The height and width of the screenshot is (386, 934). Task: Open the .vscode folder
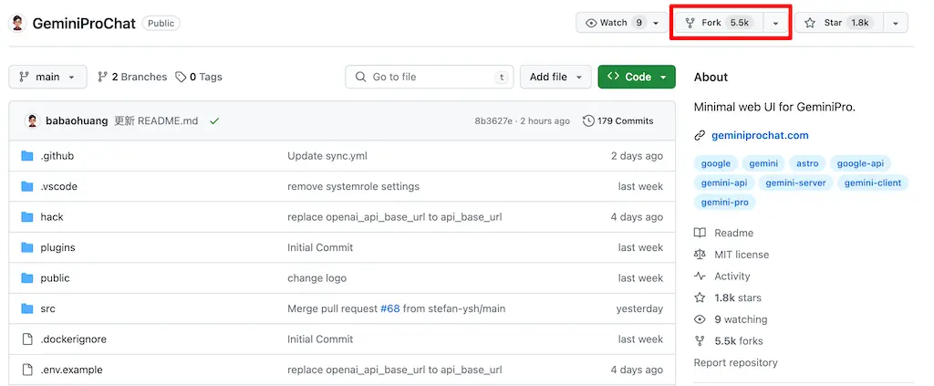(59, 186)
